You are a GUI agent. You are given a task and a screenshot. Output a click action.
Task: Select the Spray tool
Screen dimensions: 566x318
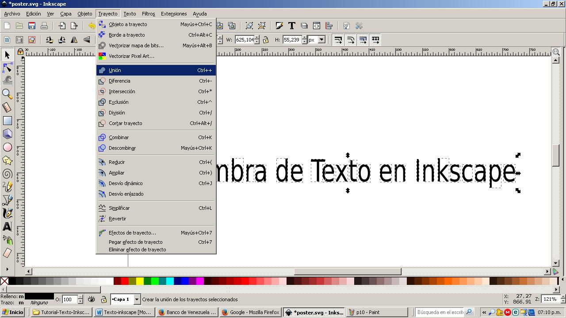[7, 240]
